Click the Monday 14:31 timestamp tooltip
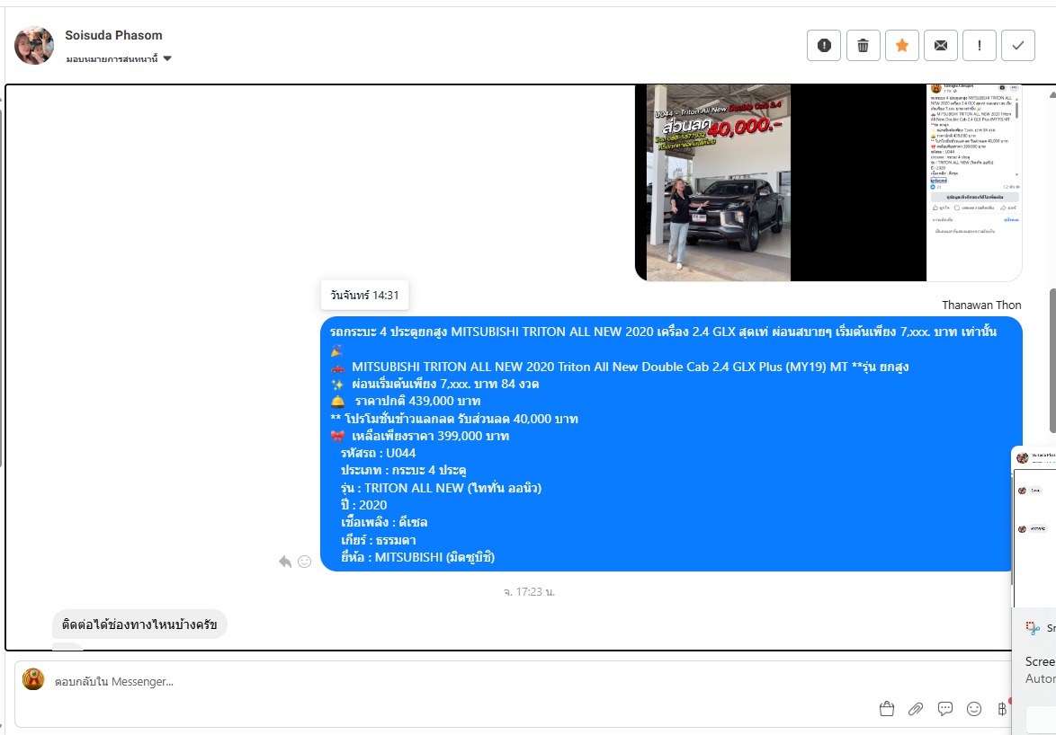The height and width of the screenshot is (735, 1056). (364, 296)
